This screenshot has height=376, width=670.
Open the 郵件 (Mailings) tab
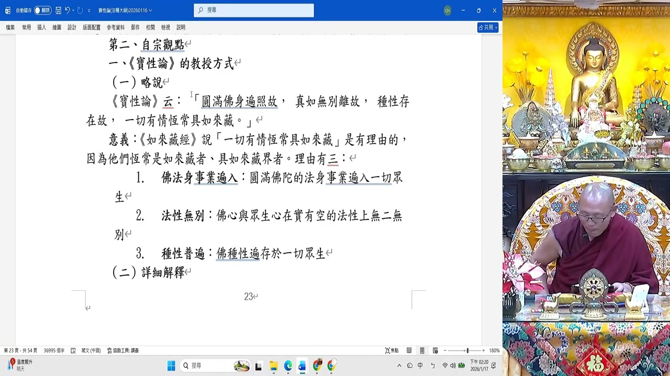pos(135,27)
